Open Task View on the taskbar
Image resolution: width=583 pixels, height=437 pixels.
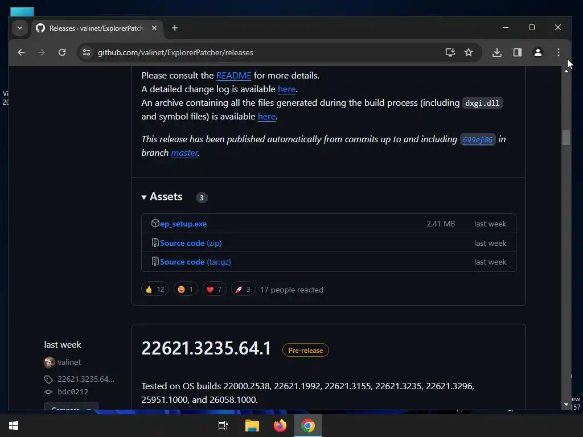[223, 426]
